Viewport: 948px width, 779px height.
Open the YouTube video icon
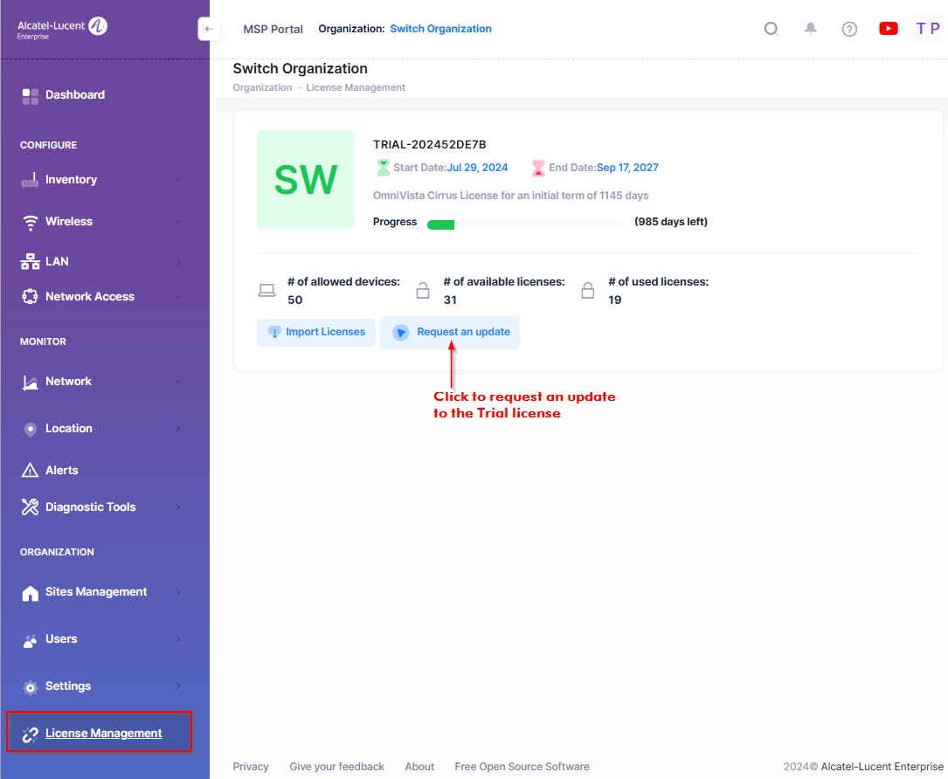point(889,29)
